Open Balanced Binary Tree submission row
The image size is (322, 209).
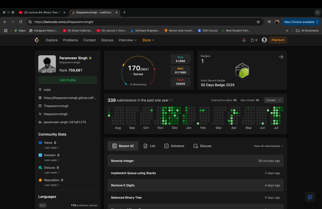[x=195, y=197]
